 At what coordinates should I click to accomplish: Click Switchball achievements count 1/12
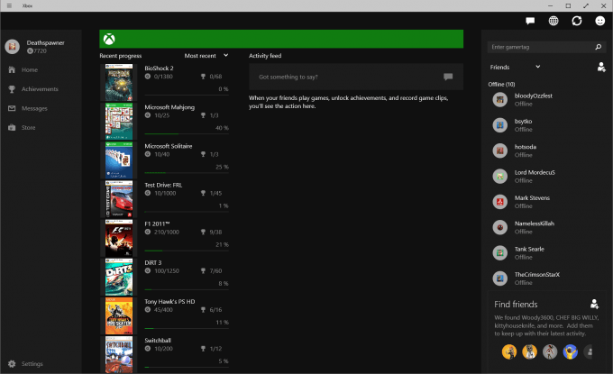point(215,348)
